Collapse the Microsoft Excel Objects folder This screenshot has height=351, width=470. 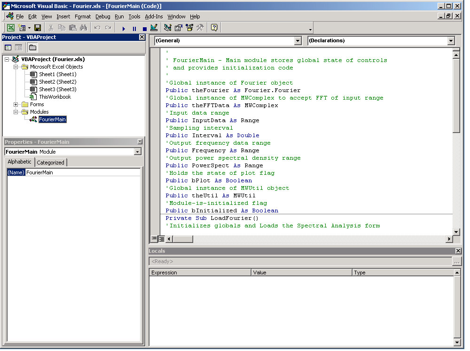click(x=16, y=67)
